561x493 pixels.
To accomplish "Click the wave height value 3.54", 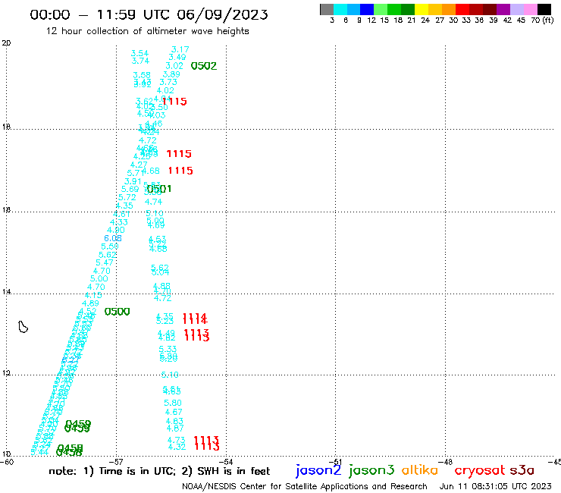I will (x=139, y=53).
